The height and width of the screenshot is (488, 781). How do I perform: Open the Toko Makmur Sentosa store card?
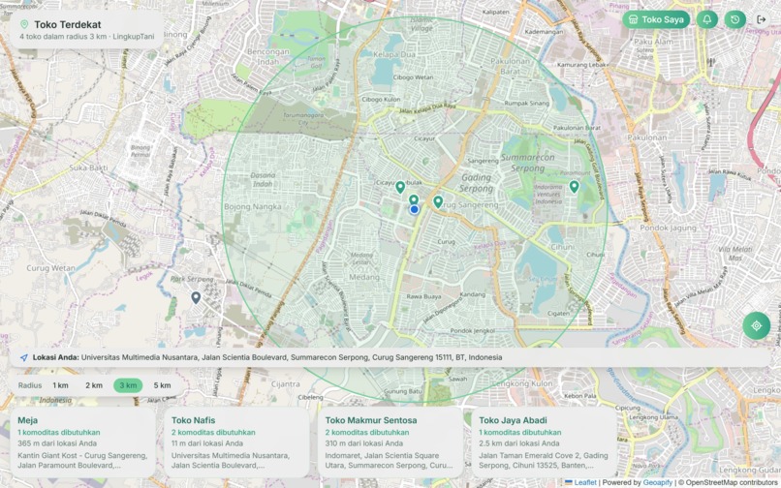pyautogui.click(x=390, y=442)
